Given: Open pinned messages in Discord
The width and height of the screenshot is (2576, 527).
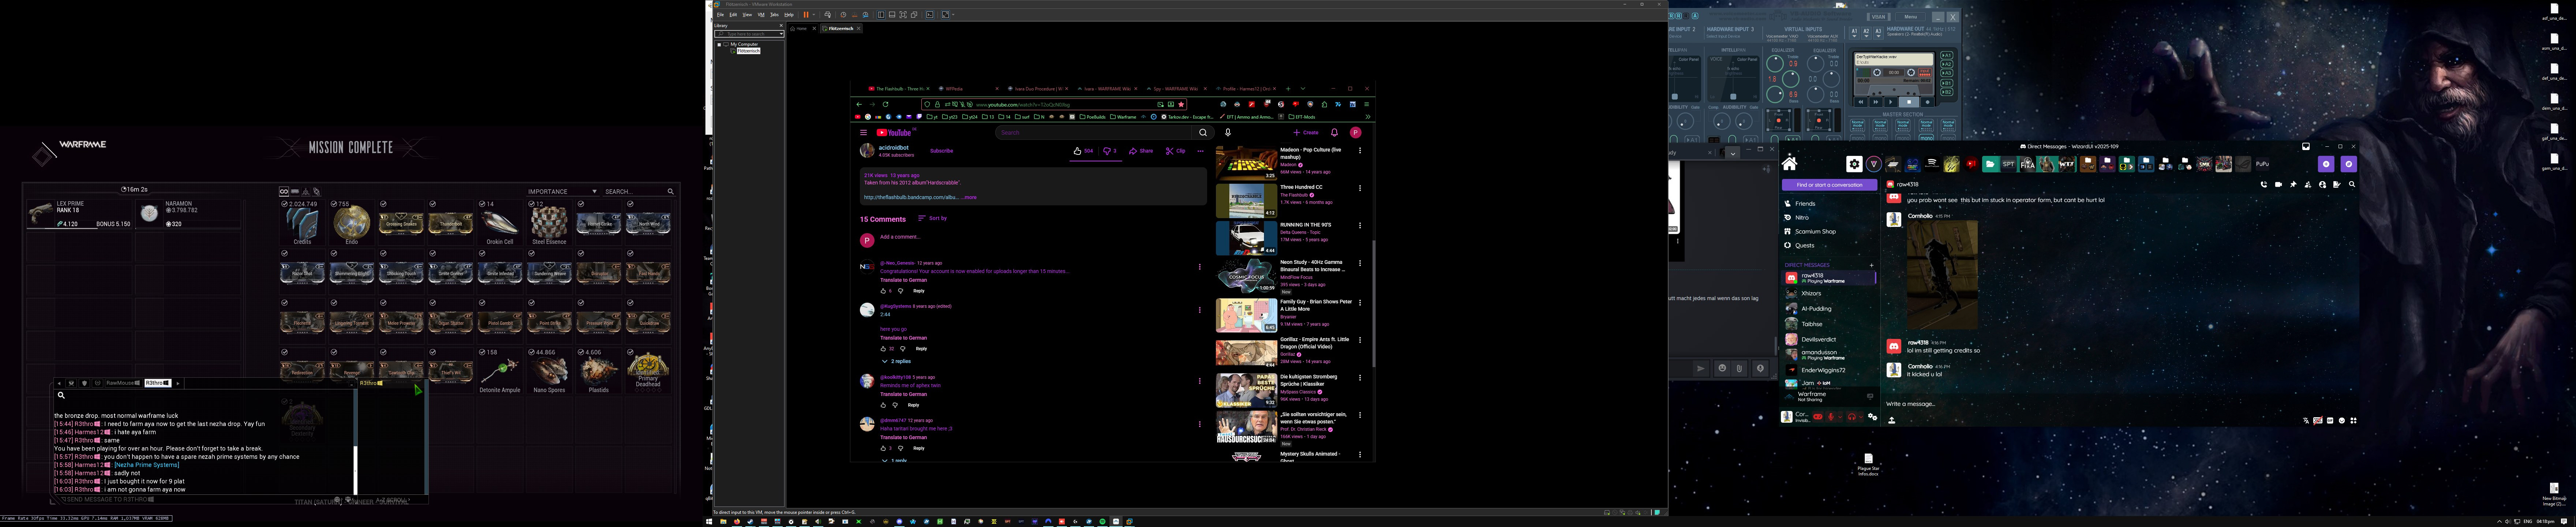Looking at the screenshot, I should click(x=2293, y=184).
